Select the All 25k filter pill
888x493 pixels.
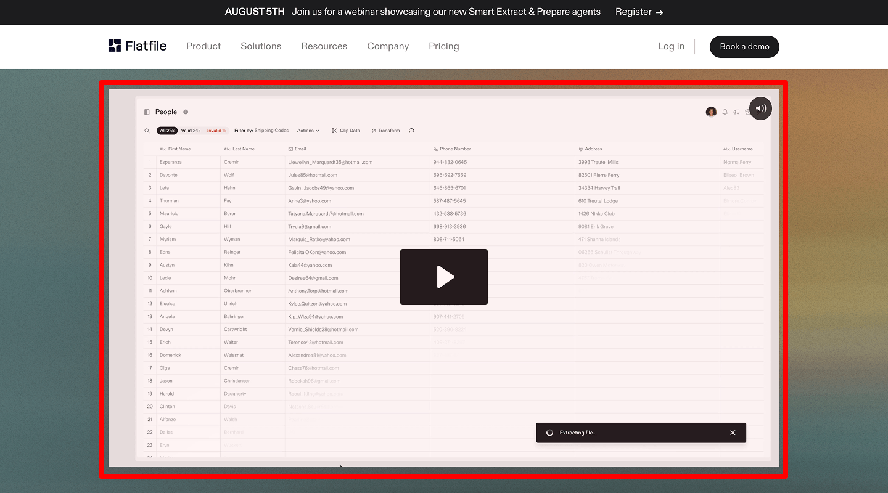click(167, 131)
